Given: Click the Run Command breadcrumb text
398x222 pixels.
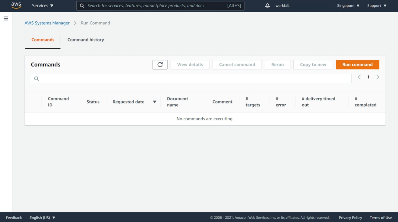Looking at the screenshot, I should 95,23.
